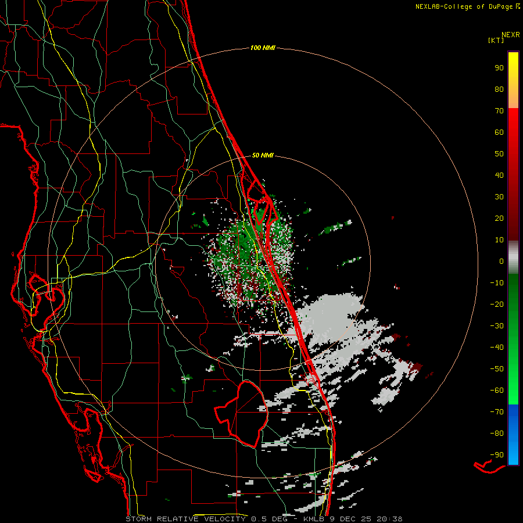Click the 90 knot label on the velocity scale
Image resolution: width=523 pixels, height=523 pixels.
(x=499, y=68)
